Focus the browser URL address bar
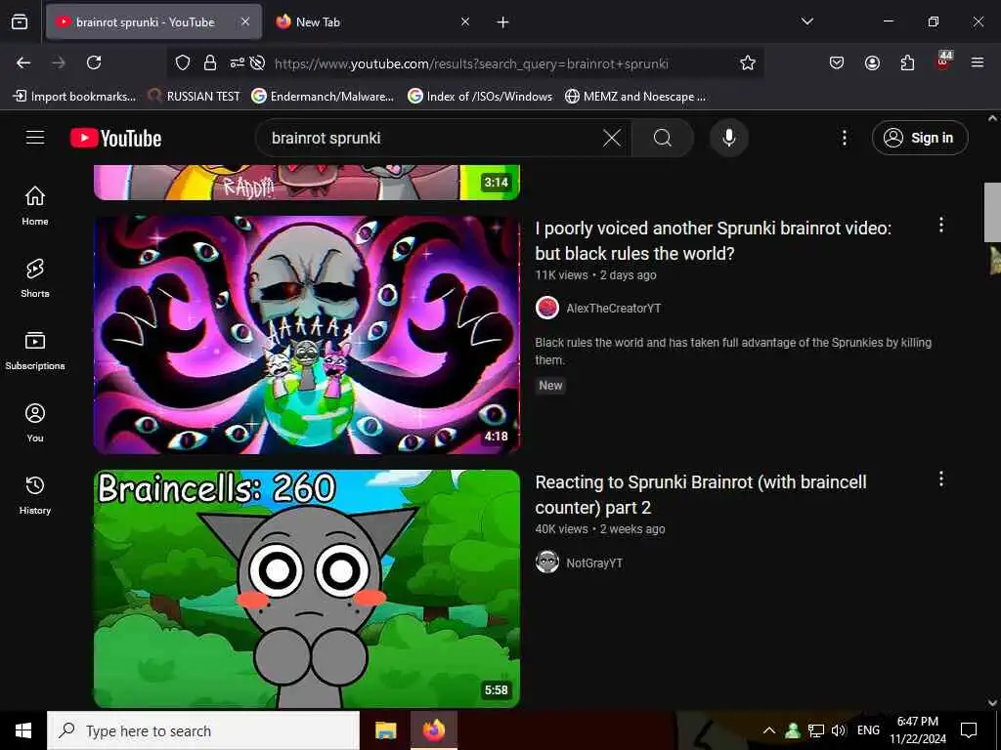The width and height of the screenshot is (1001, 750). tap(471, 63)
